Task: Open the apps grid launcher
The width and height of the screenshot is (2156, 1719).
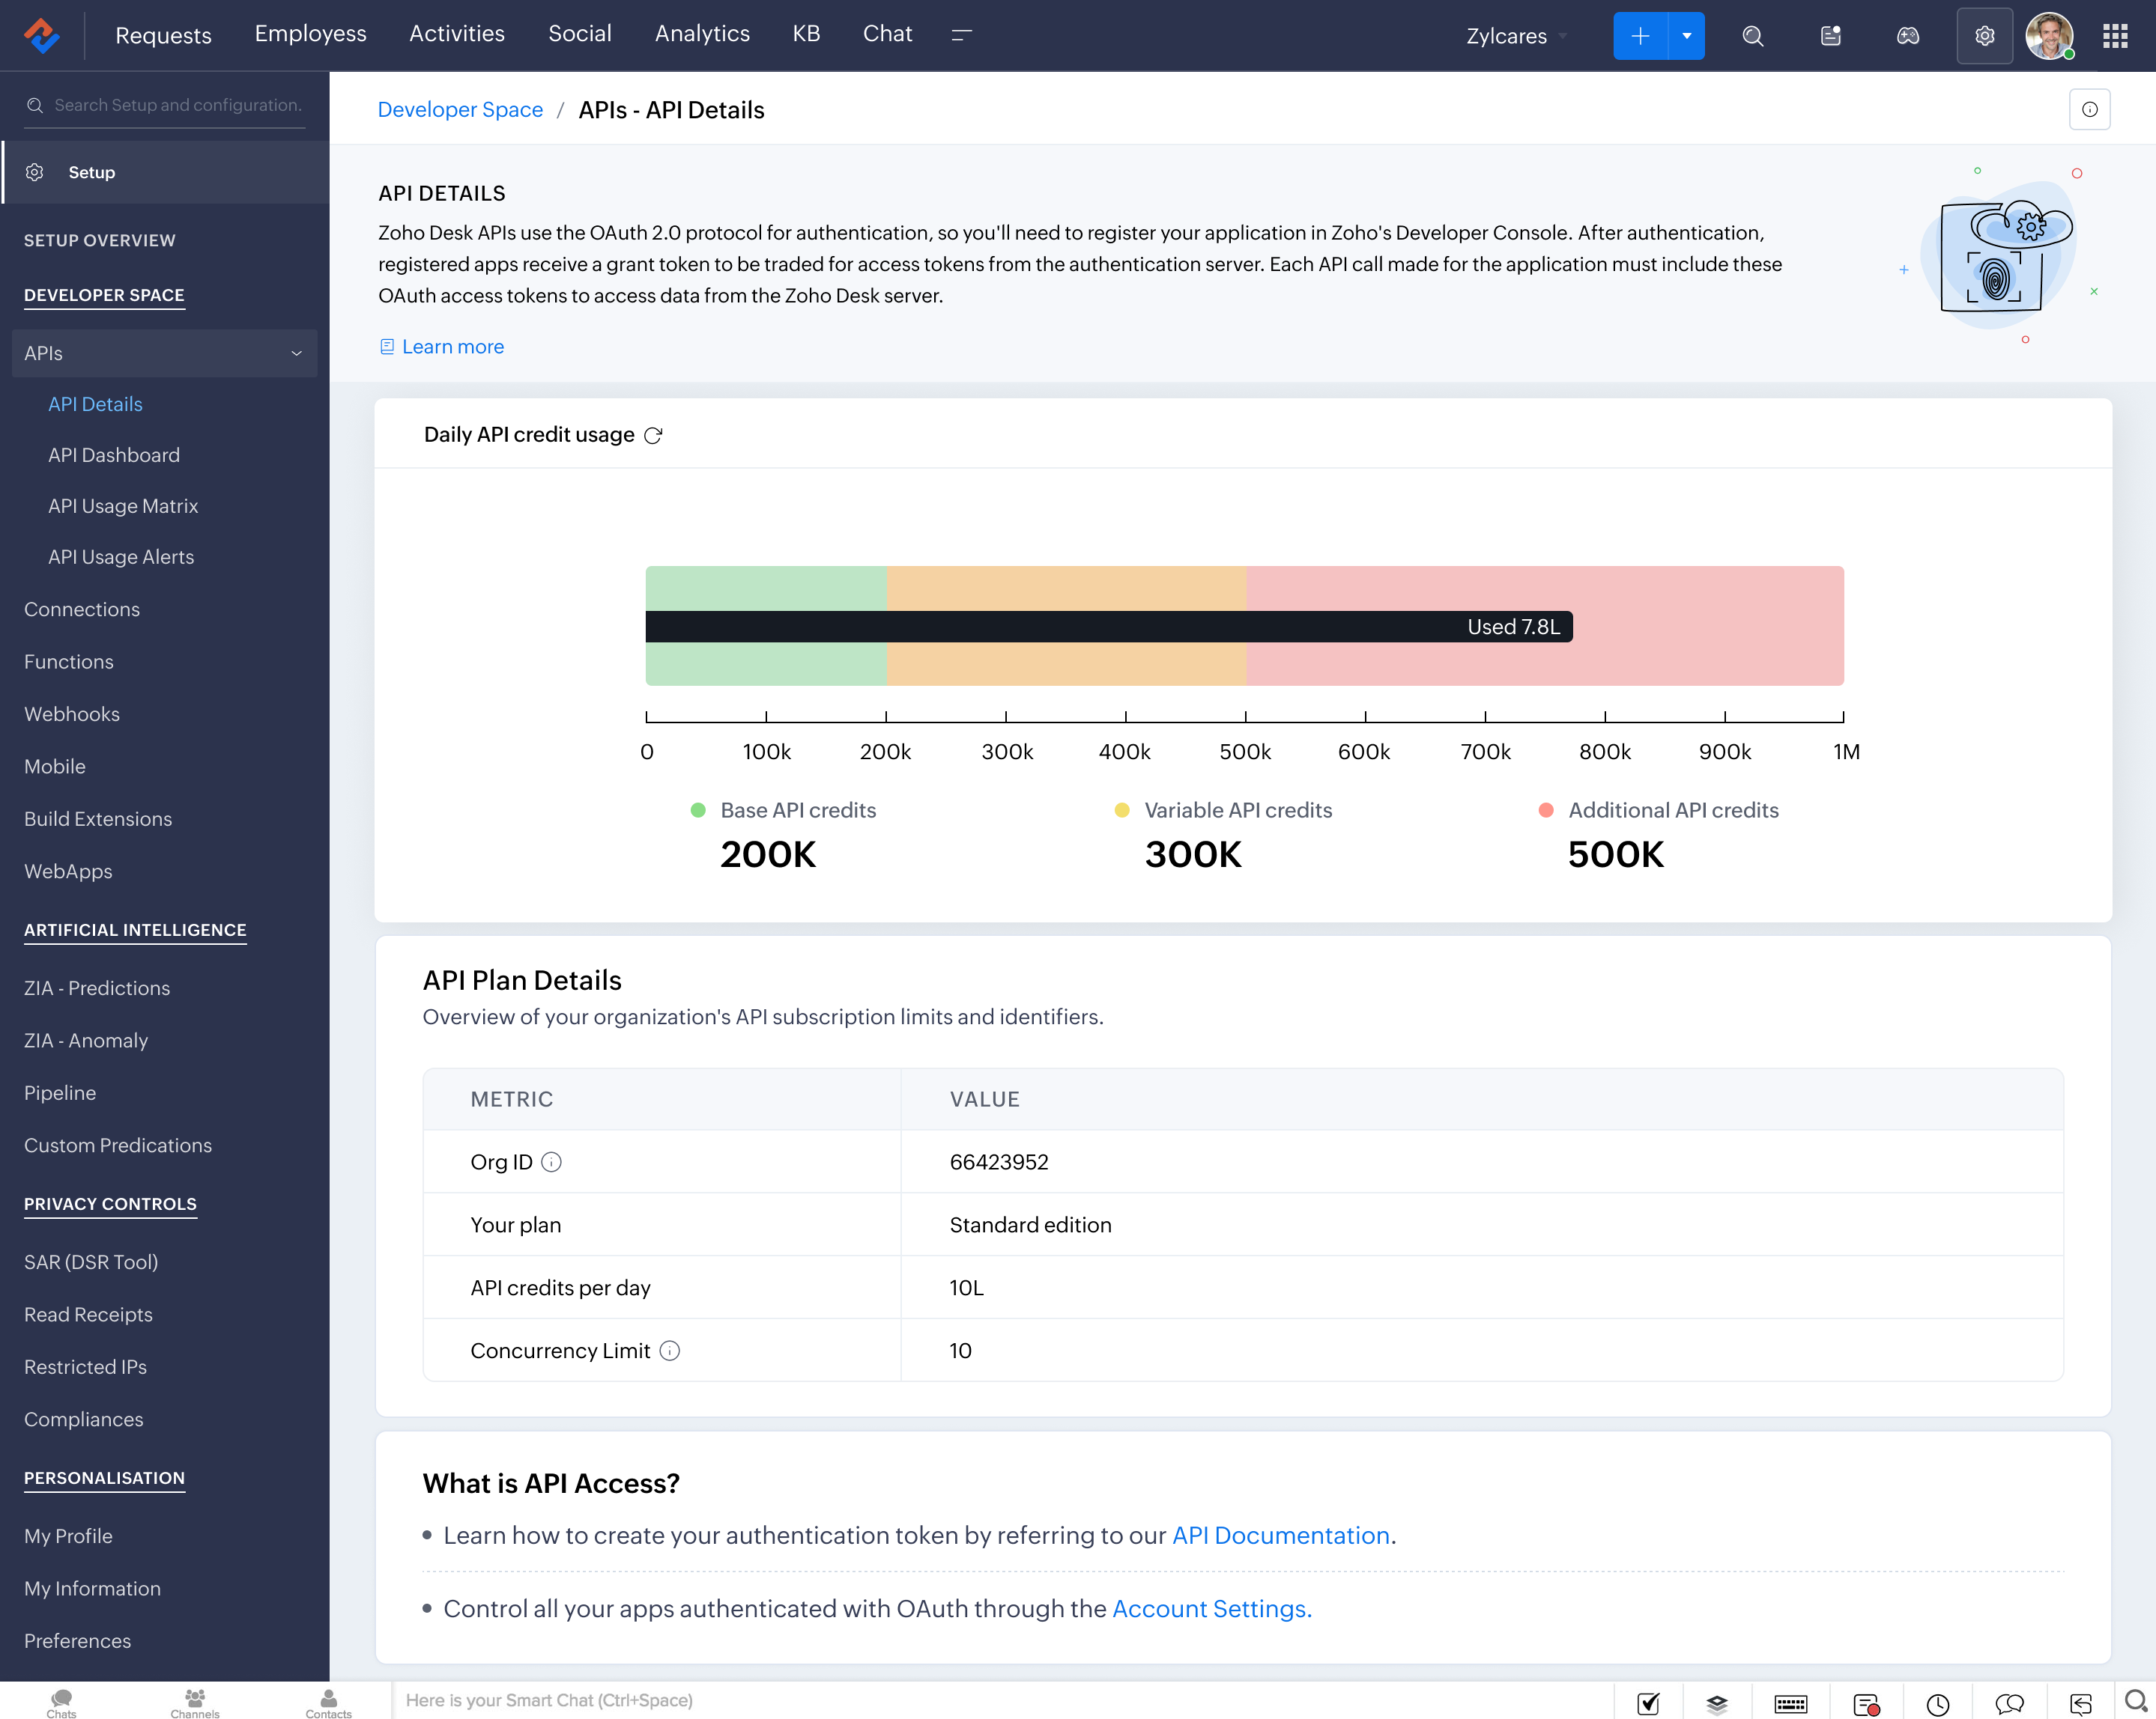Action: pos(2115,36)
